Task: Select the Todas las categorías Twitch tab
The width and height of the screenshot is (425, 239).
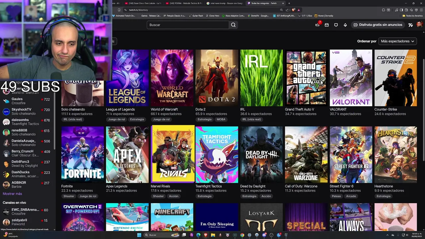Action: tap(265, 3)
